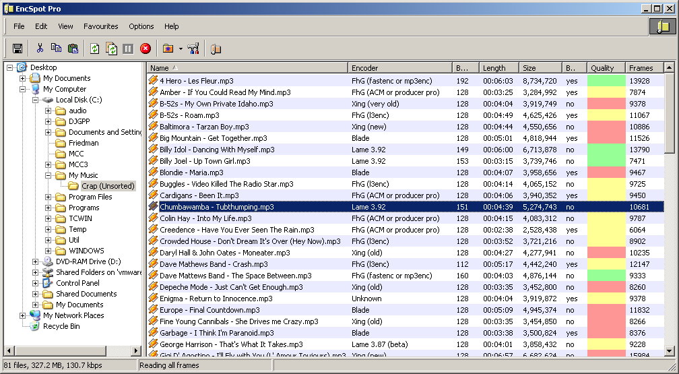Click the file list scroll-up arrow
The width and height of the screenshot is (679, 374).
point(669,67)
